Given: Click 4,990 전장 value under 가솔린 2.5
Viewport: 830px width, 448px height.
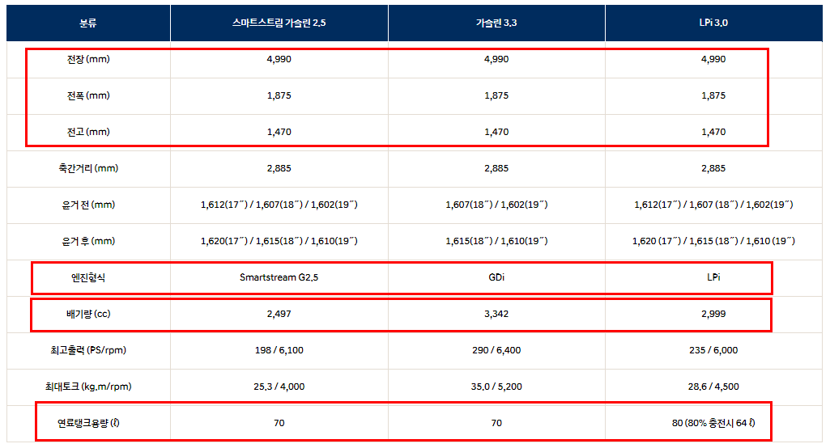Looking at the screenshot, I should tap(279, 59).
